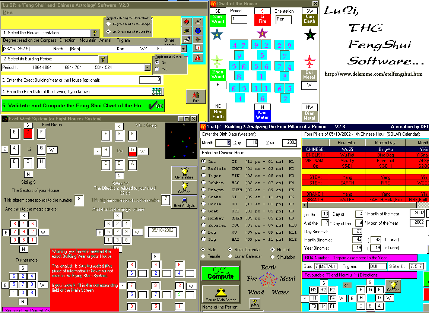Viewport: 435px width, 313px height.
Task: Click the Trigram value 'DUI'
Action: click(x=378, y=266)
